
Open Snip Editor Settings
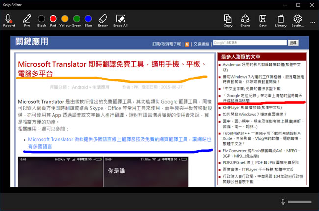(297, 21)
